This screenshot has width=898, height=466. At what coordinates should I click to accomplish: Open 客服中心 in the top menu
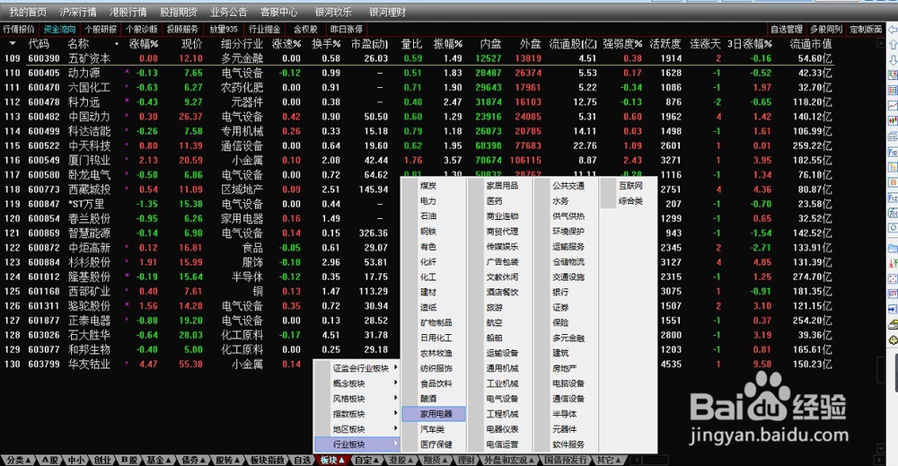pyautogui.click(x=279, y=12)
